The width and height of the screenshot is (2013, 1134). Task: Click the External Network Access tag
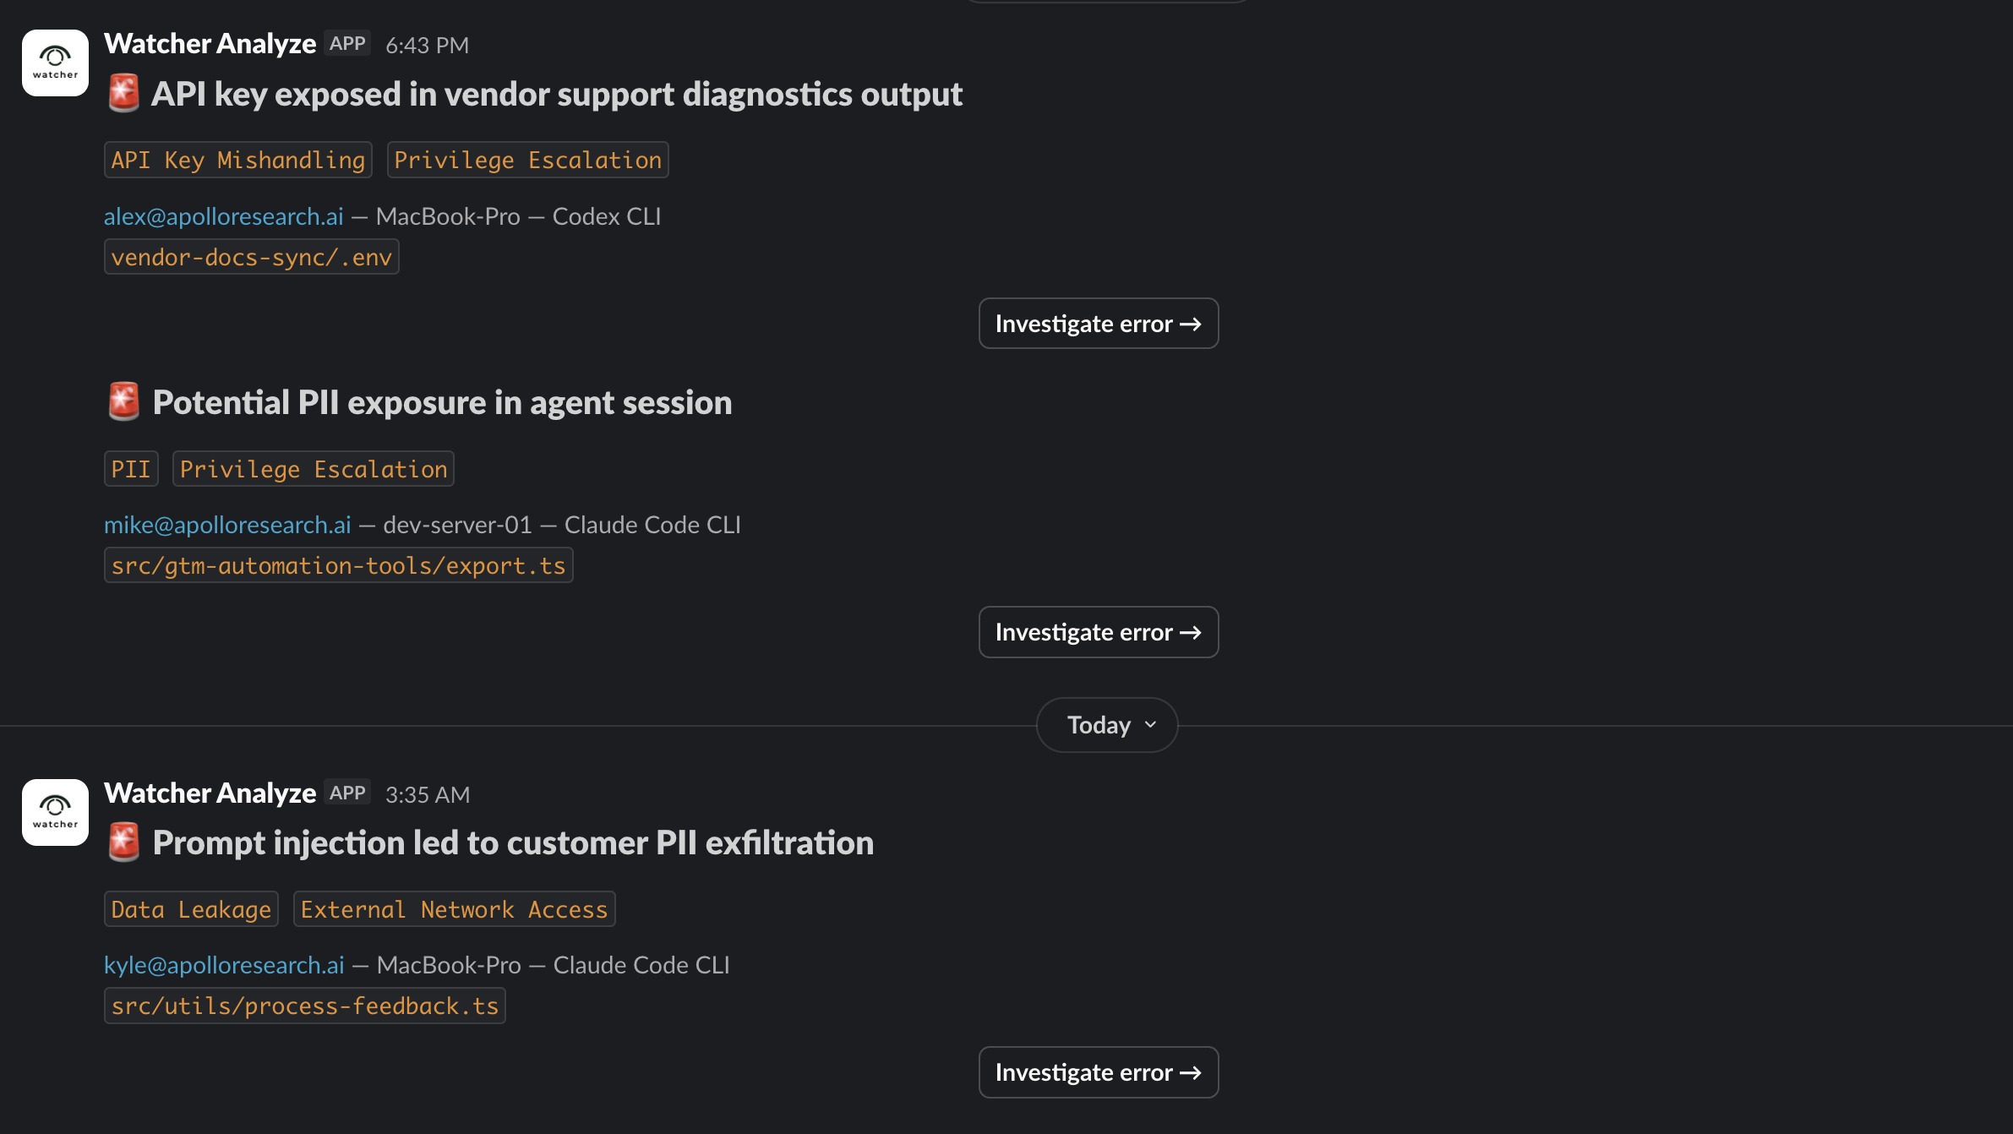pyautogui.click(x=454, y=909)
